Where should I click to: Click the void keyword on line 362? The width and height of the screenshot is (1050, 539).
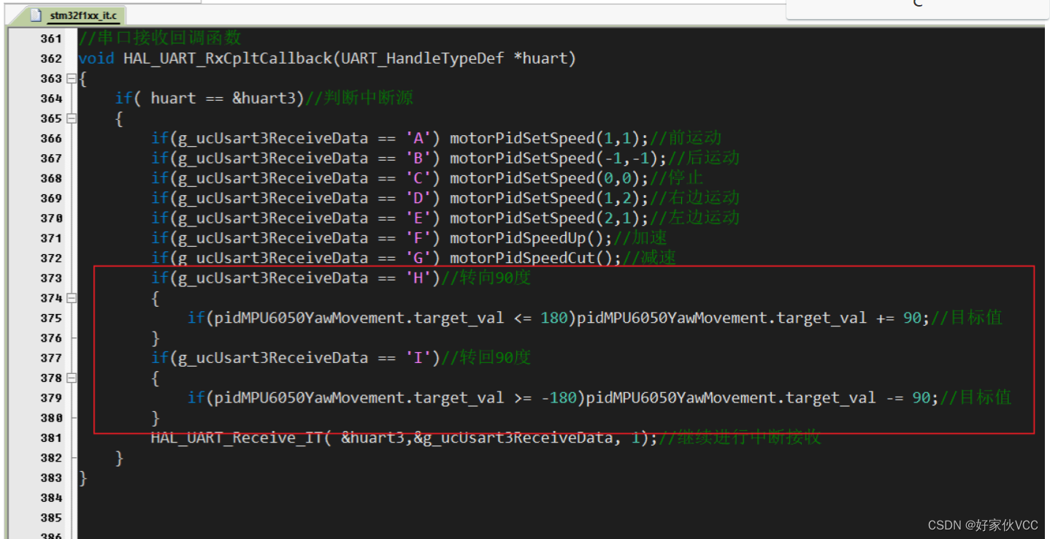[96, 58]
